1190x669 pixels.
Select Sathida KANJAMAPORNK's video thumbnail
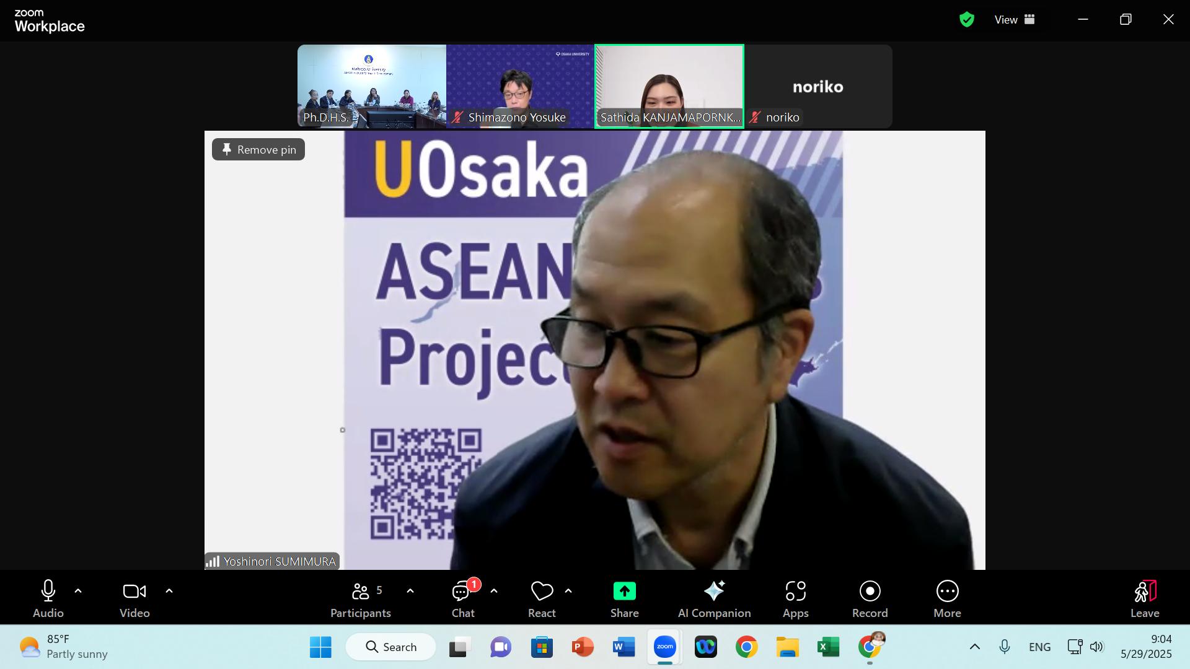(669, 86)
